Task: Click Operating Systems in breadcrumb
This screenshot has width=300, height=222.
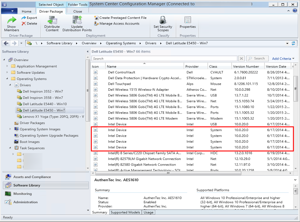Action: pos(121,43)
